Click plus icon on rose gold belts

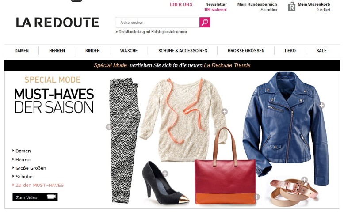coord(304,180)
